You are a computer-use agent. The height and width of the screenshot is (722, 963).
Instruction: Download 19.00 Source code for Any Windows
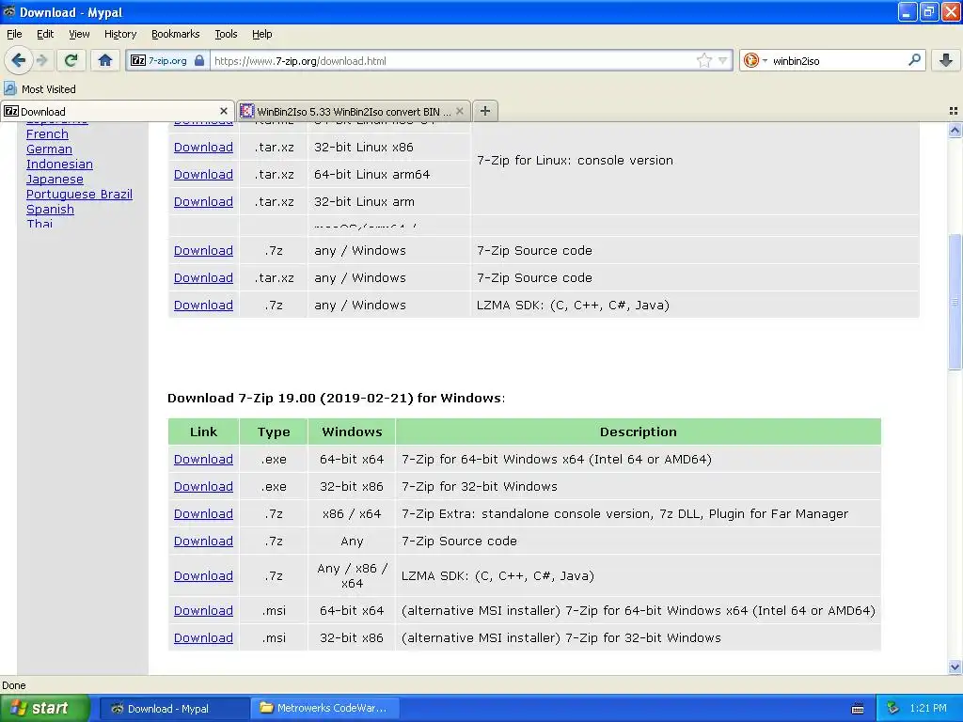[x=203, y=541]
